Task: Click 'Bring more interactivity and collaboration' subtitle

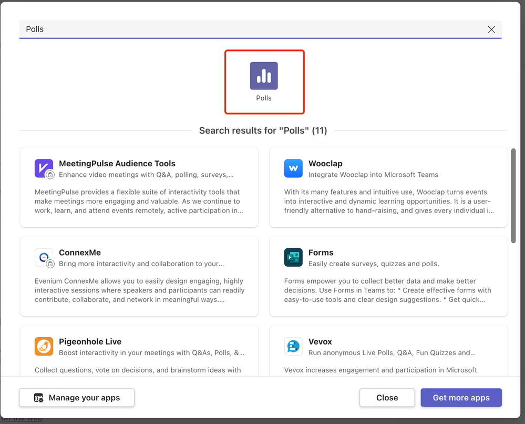Action: pyautogui.click(x=141, y=264)
